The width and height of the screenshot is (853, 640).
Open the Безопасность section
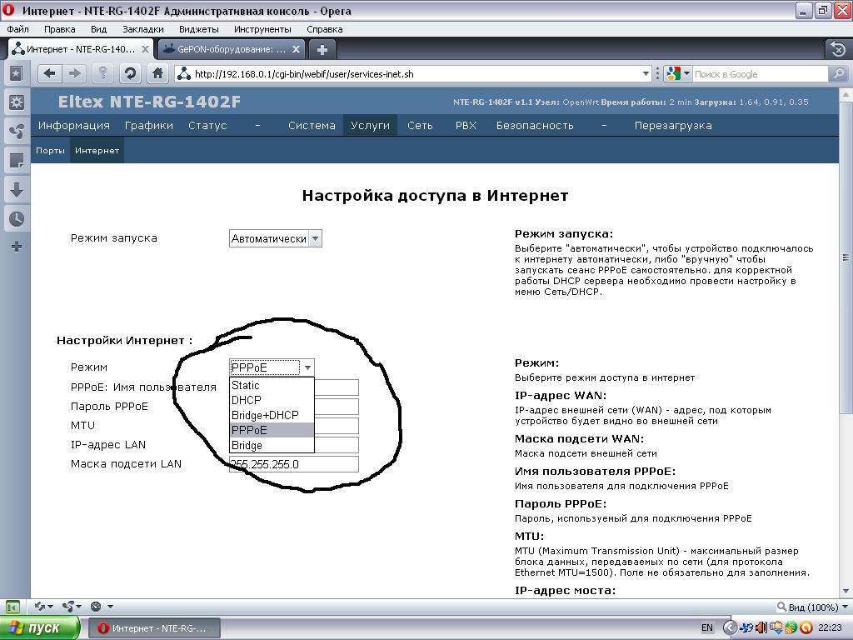click(535, 125)
